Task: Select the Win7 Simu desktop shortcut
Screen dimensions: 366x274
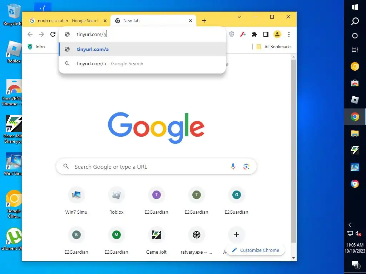Action: (x=13, y=164)
